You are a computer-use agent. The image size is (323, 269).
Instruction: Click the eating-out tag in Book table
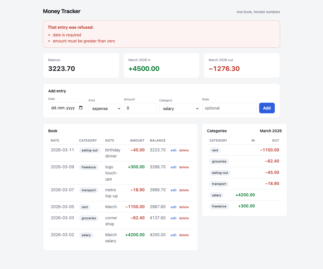[x=90, y=150]
